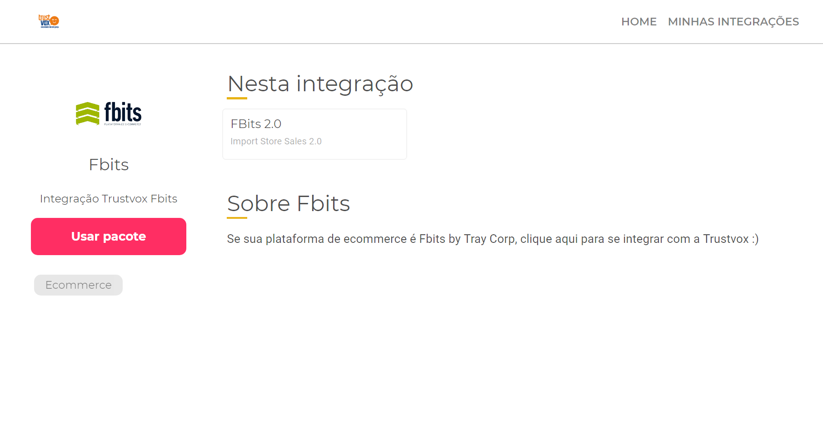
Task: Click the Sobre Fbits heading
Action: (x=289, y=203)
